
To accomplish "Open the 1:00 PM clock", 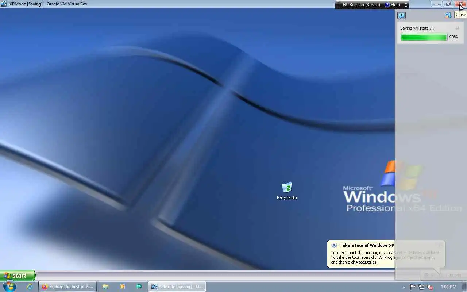I will 448,287.
